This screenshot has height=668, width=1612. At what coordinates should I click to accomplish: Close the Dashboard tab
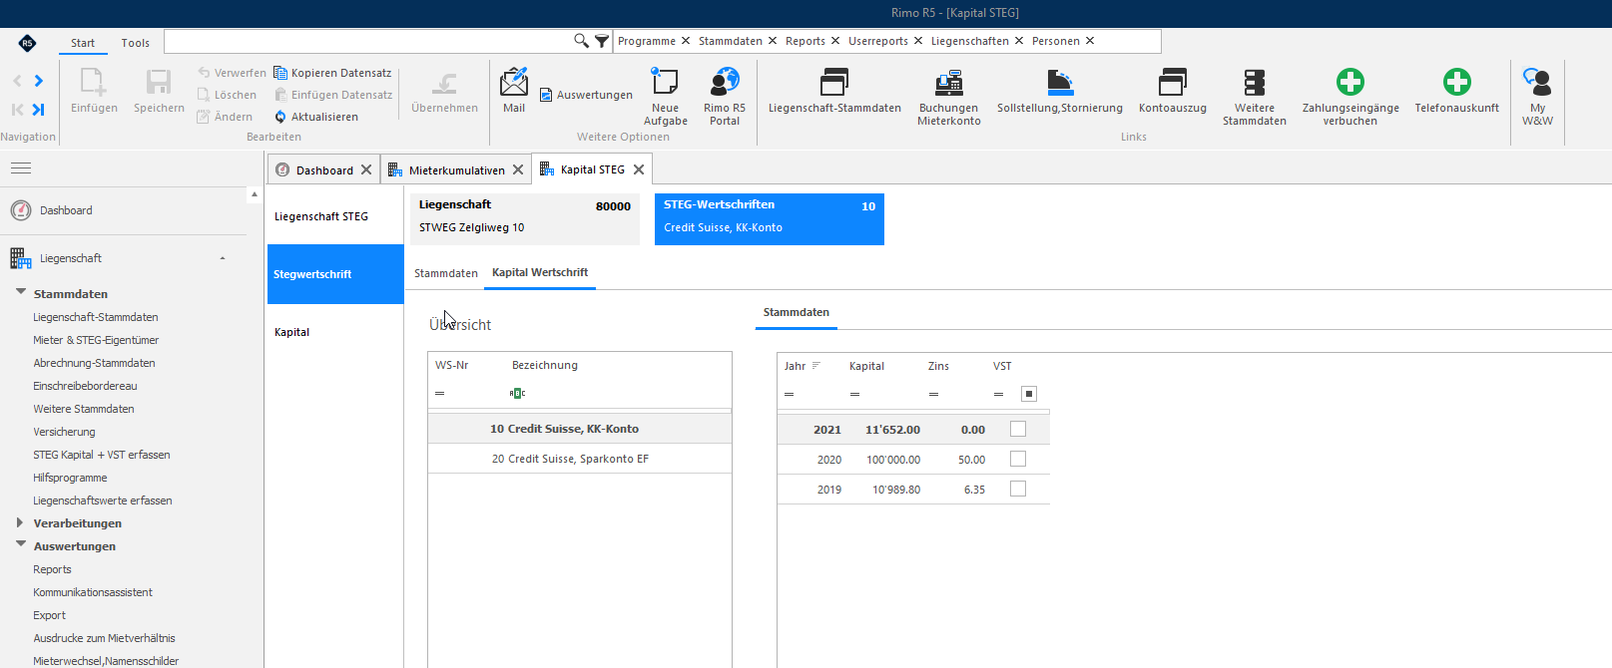tap(366, 169)
